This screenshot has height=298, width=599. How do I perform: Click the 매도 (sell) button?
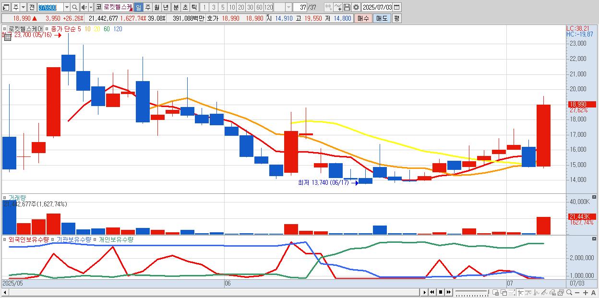(x=382, y=18)
